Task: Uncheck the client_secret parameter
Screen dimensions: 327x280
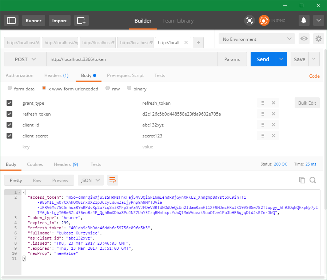Action: point(9,136)
